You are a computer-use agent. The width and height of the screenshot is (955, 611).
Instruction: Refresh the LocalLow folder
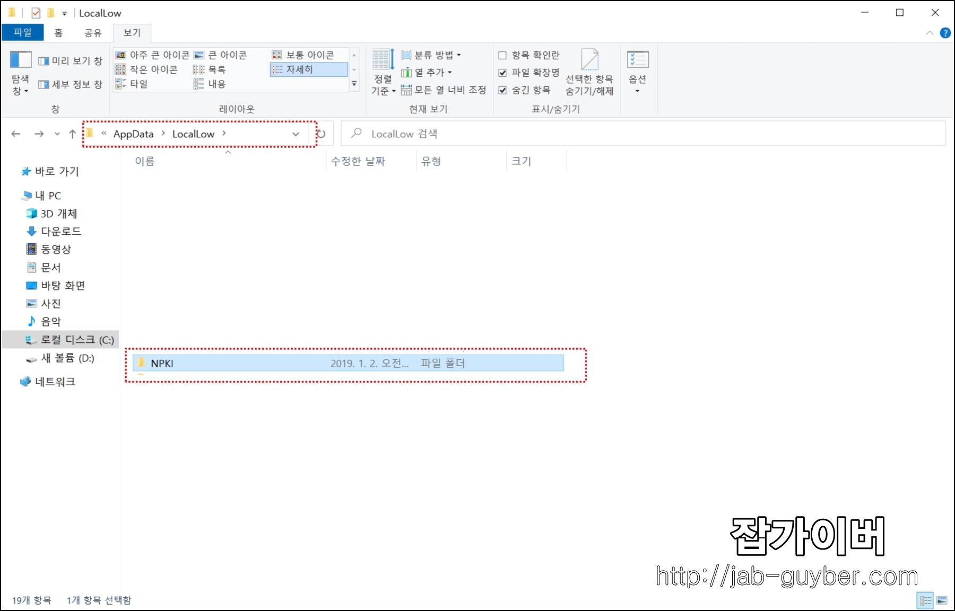[322, 134]
